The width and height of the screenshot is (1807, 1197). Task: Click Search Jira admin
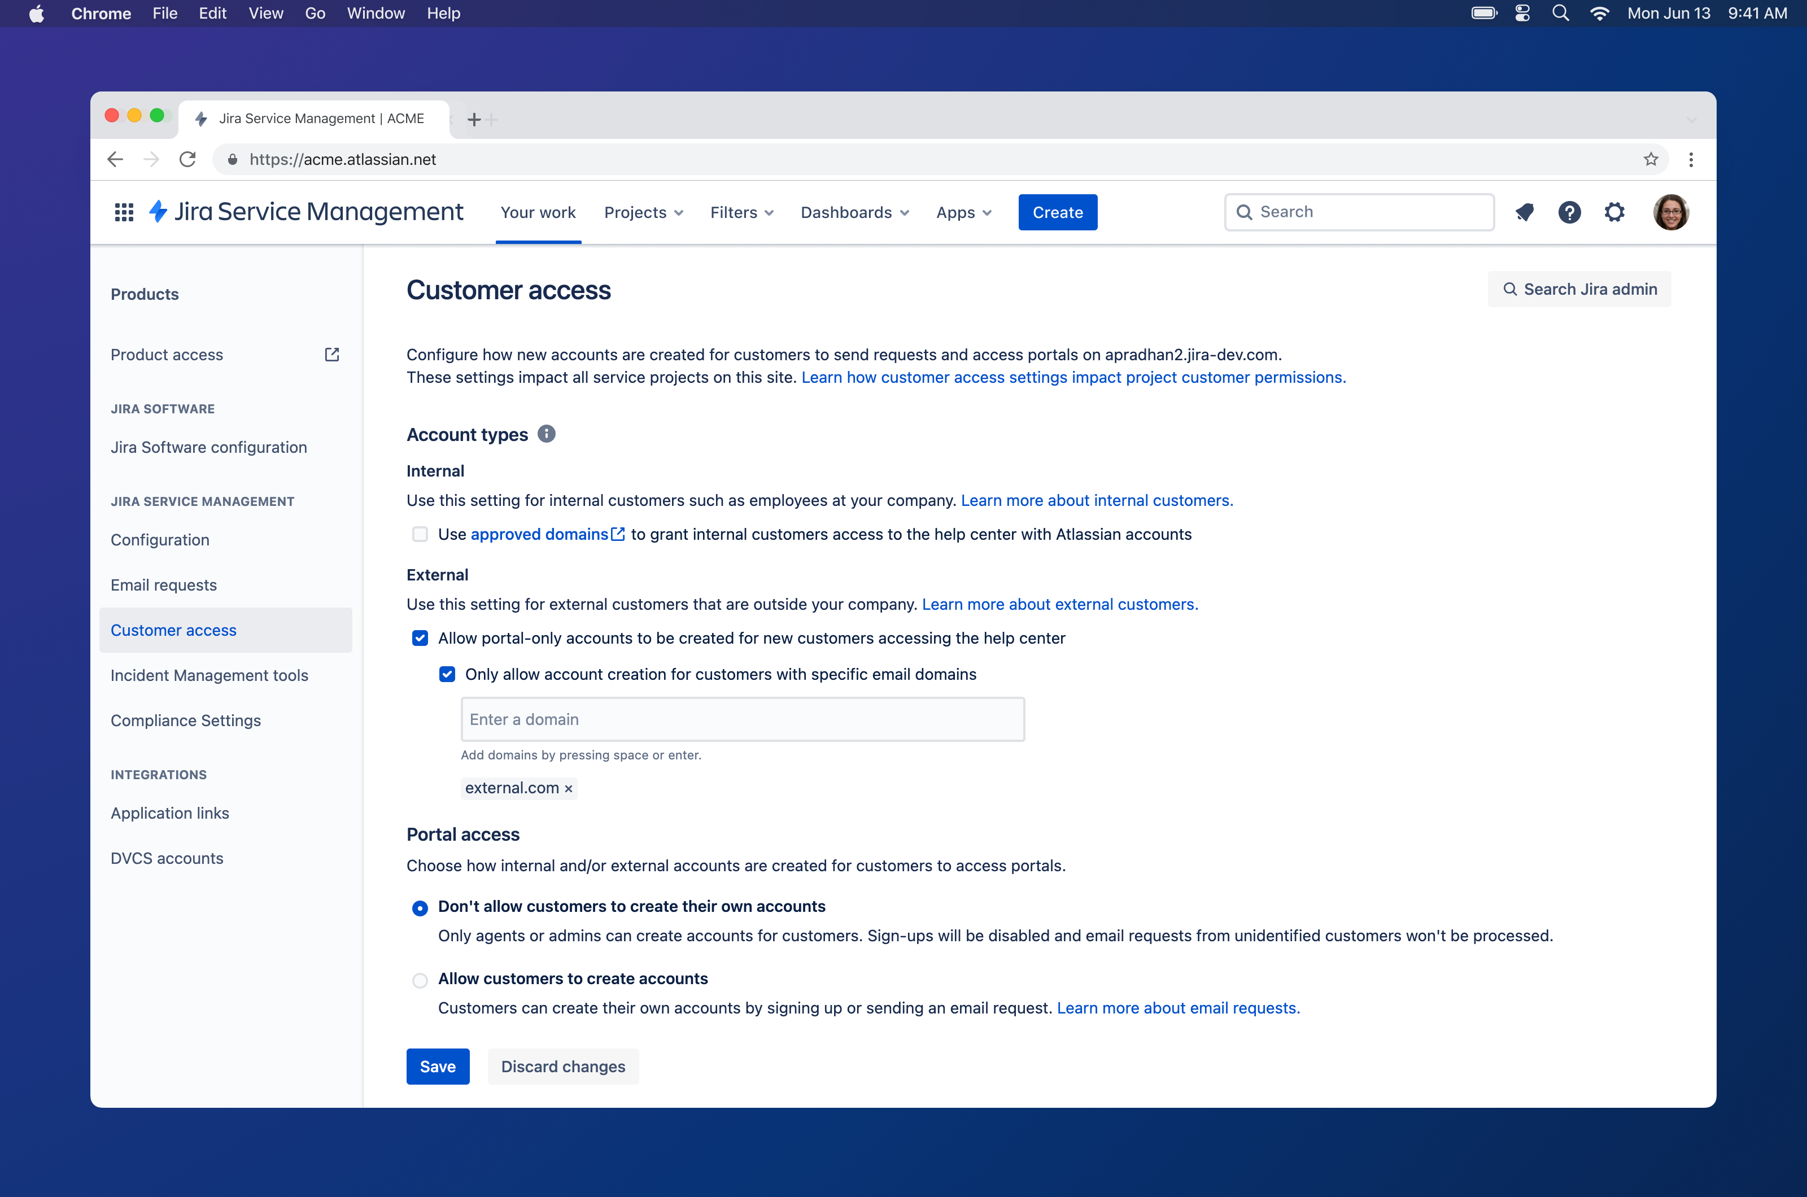click(1579, 289)
